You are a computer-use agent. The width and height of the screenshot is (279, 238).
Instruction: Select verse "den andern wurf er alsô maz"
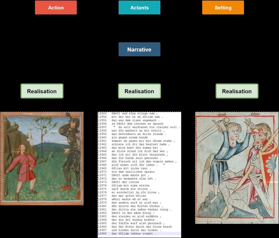[136, 203]
